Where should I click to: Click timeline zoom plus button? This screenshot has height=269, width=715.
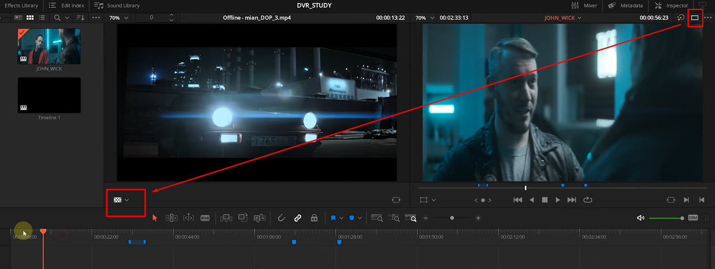point(478,218)
